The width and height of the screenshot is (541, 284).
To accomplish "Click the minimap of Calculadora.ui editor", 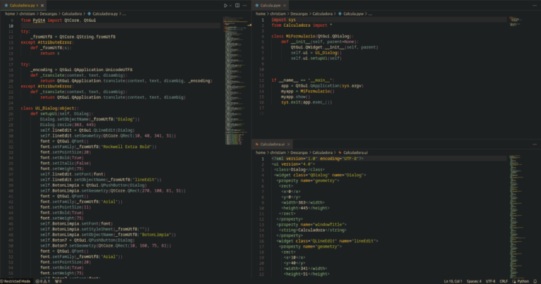I will [518, 216].
